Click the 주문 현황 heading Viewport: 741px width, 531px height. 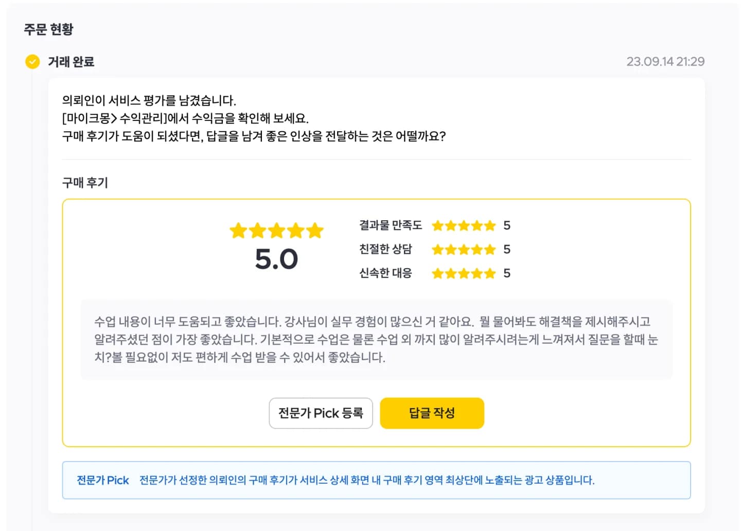49,29
